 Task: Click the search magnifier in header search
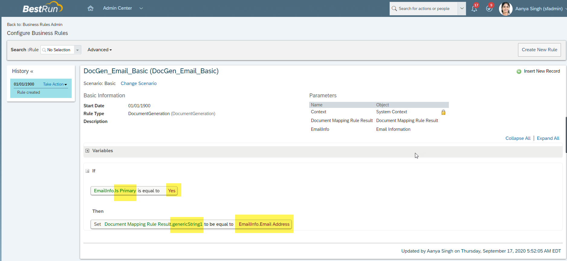[394, 8]
